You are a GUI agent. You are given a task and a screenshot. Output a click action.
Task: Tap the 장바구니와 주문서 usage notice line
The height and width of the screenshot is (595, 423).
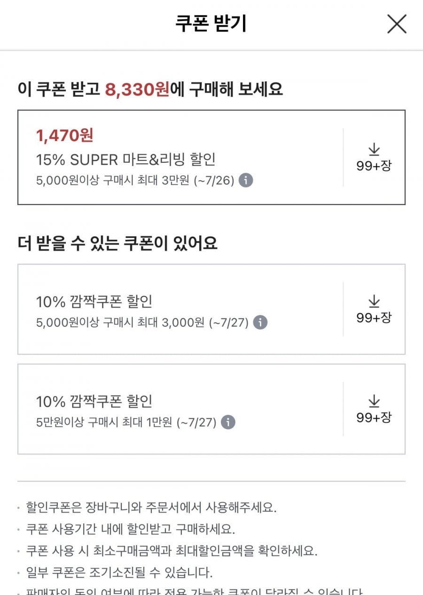click(152, 508)
